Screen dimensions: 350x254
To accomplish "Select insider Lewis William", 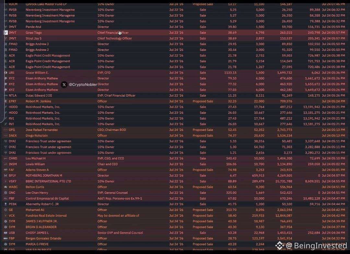I will click(x=35, y=164).
